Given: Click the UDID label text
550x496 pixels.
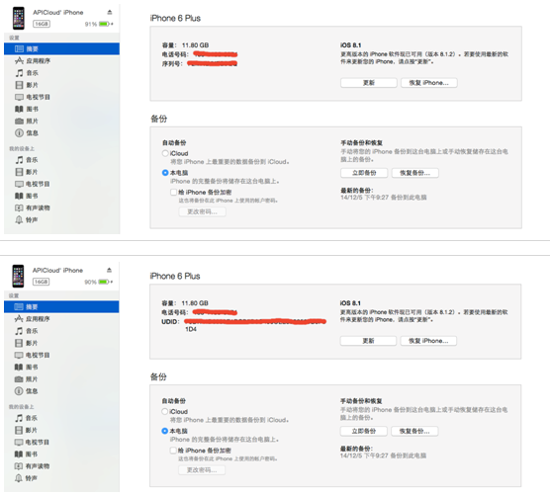Looking at the screenshot, I should click(170, 321).
